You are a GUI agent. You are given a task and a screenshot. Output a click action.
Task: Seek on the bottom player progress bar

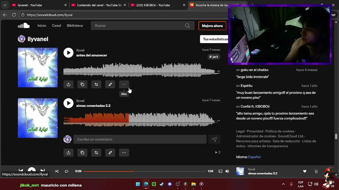[145, 171]
